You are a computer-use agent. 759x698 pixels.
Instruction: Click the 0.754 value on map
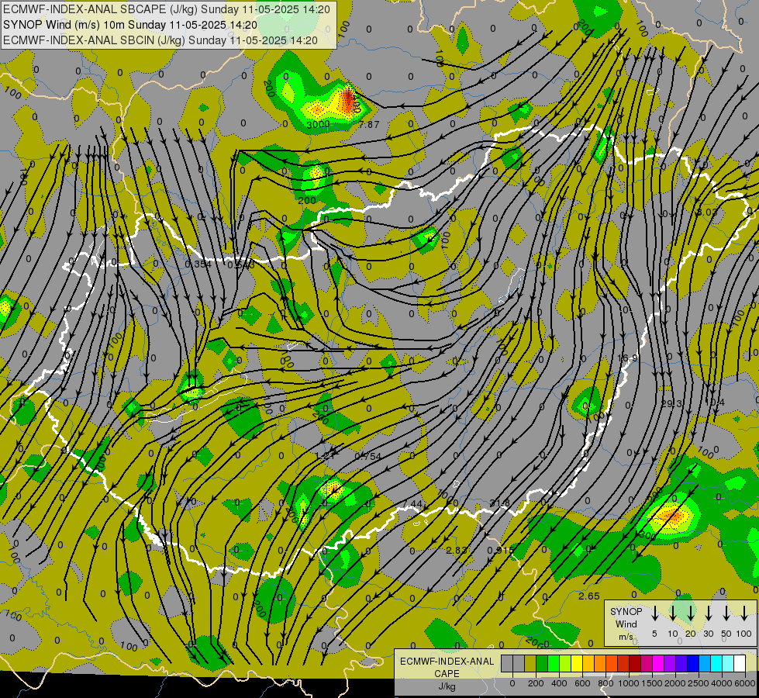tap(368, 456)
